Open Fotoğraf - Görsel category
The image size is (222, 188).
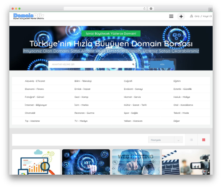pos(34,97)
